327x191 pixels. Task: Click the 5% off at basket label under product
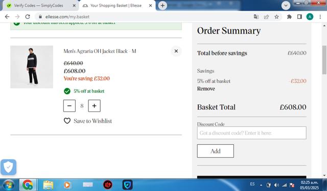coord(89,91)
